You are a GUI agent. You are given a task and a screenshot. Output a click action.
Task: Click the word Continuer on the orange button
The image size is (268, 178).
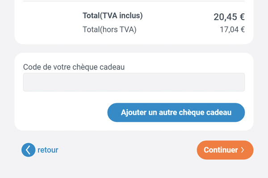pos(221,150)
